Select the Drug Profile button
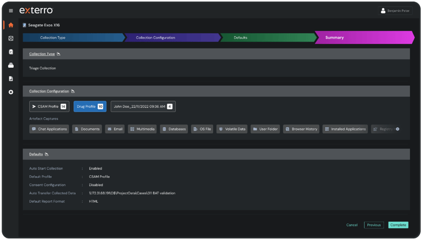 pyautogui.click(x=90, y=107)
